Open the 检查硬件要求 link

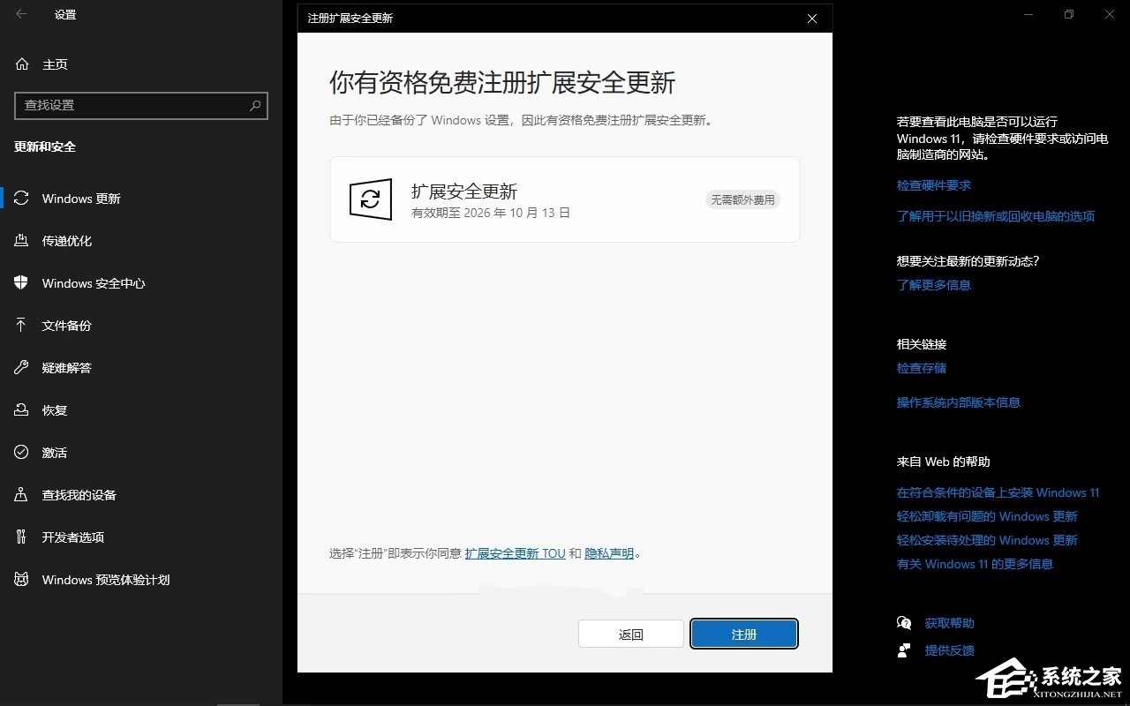(x=932, y=185)
